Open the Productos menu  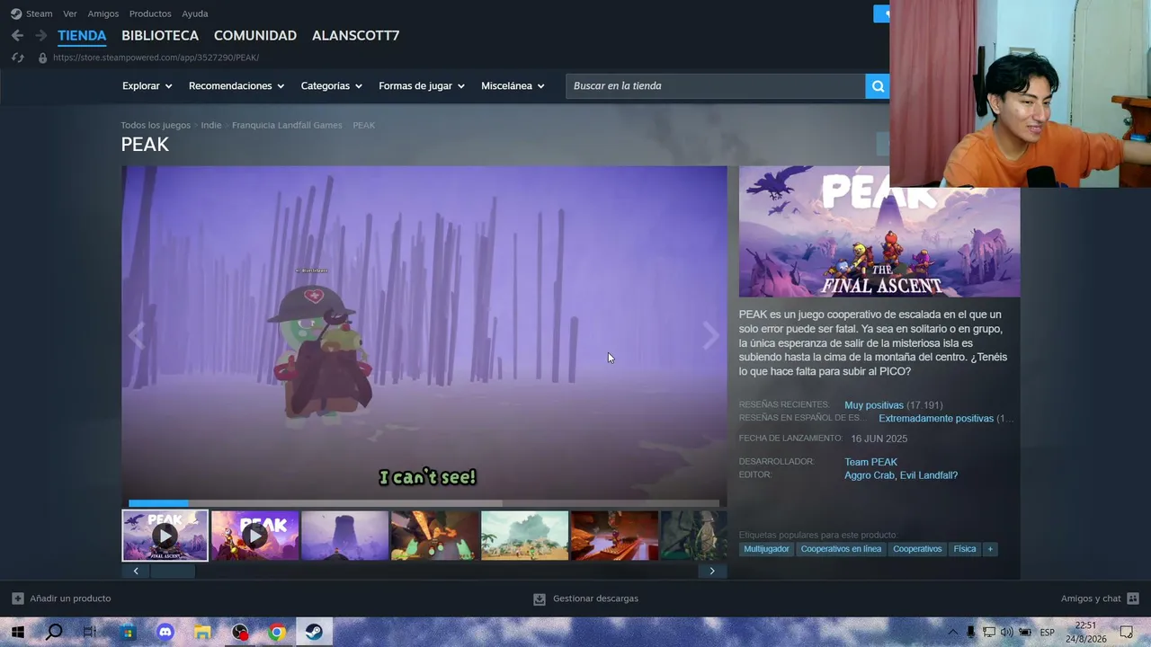coord(150,13)
